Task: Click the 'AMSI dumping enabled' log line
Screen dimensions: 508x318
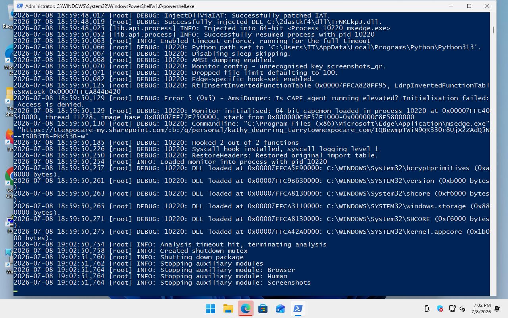Action: coord(144,60)
